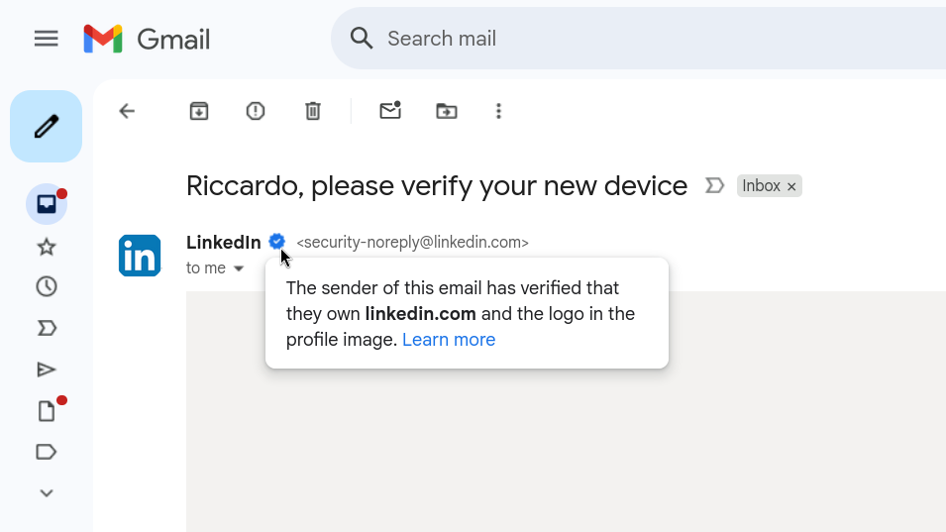Open Drafts in sidebar

47,411
